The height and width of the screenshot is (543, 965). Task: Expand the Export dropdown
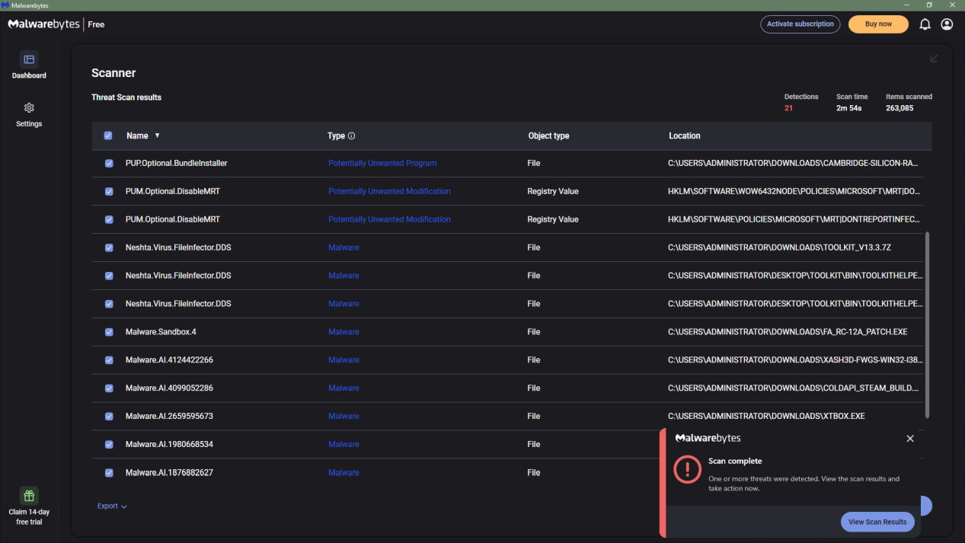[x=112, y=506]
